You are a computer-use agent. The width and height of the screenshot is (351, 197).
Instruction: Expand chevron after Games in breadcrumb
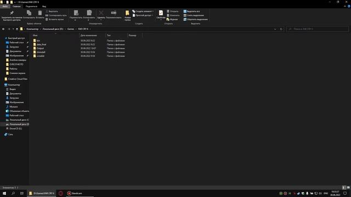point(76,29)
